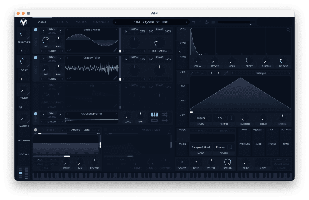Image resolution: width=309 pixels, height=200 pixels.
Task: Open the LFO Trigger mode dropdown
Action: [x=201, y=118]
